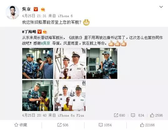View the photo with the boy in the yellow jersey
Screen dimensions: 168x130
(x=38, y=95)
